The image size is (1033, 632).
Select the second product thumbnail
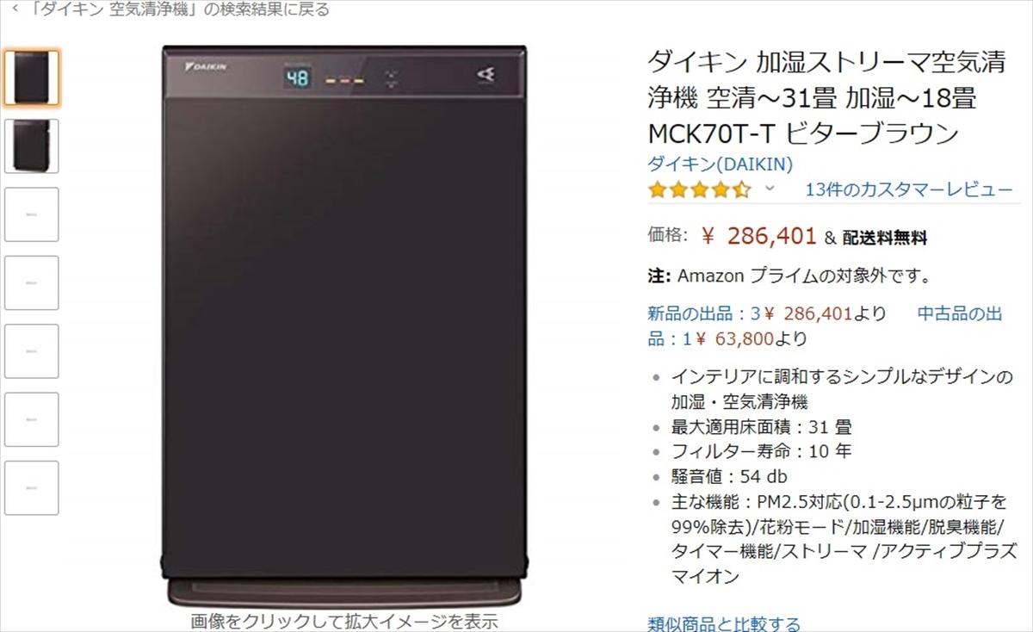tap(32, 146)
